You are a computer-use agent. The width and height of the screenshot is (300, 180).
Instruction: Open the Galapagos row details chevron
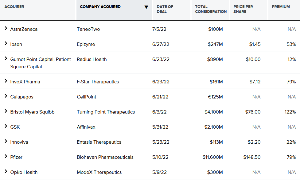point(6,96)
